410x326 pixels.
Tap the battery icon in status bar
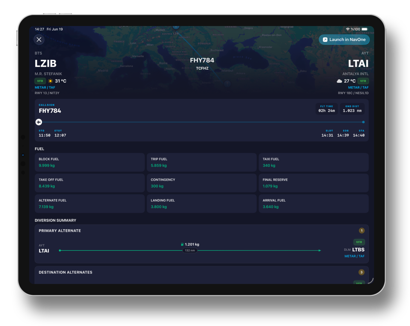pos(365,29)
